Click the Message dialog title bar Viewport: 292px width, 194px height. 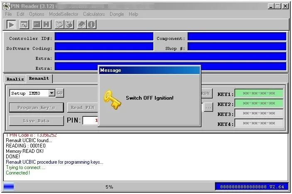150,70
